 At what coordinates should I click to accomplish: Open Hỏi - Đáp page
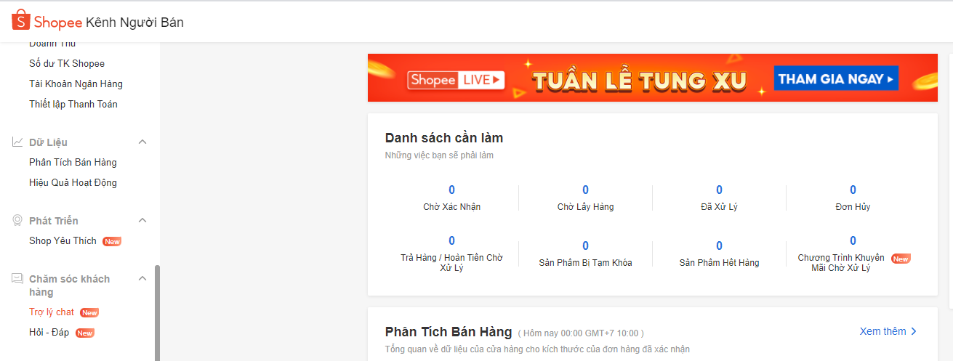point(50,333)
